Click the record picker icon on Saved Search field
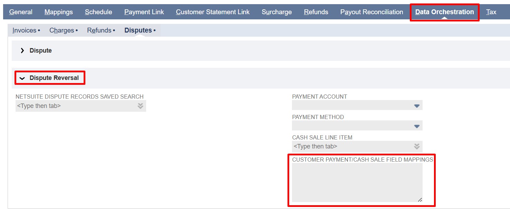Viewport: 510px width, 209px height. point(140,105)
